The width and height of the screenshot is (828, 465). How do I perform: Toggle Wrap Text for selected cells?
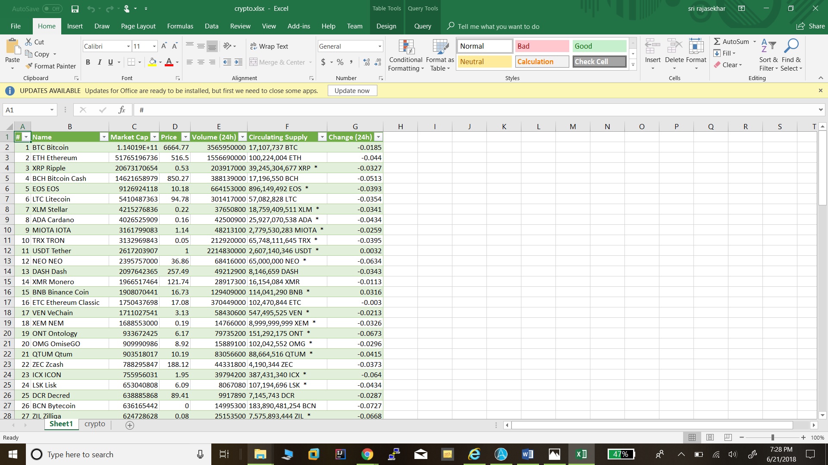[269, 46]
